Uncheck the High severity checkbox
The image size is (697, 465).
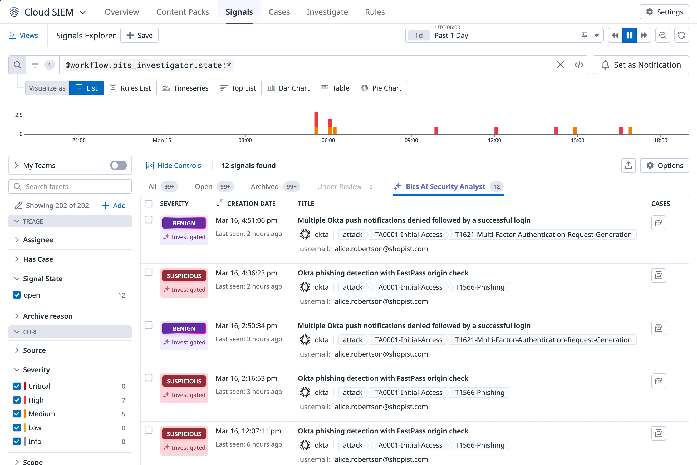[17, 400]
